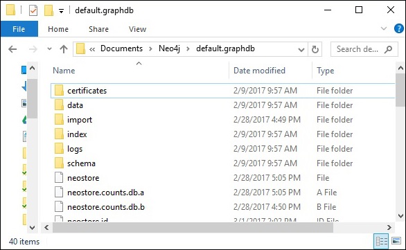This screenshot has height=250, width=406.
Task: Click in the Search default.graphdb field
Action: [358, 49]
